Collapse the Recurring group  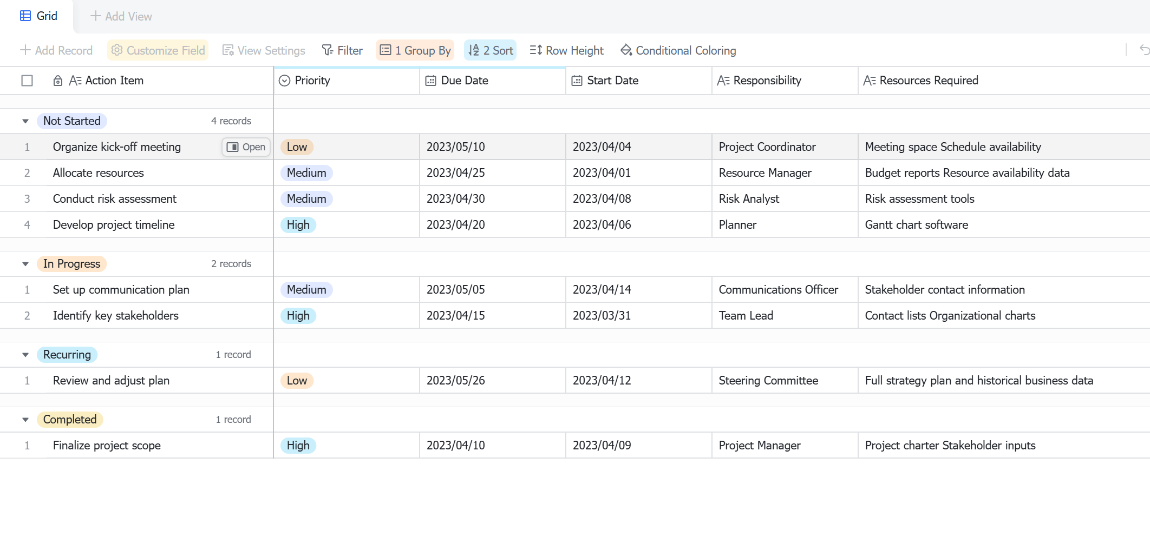pyautogui.click(x=25, y=355)
